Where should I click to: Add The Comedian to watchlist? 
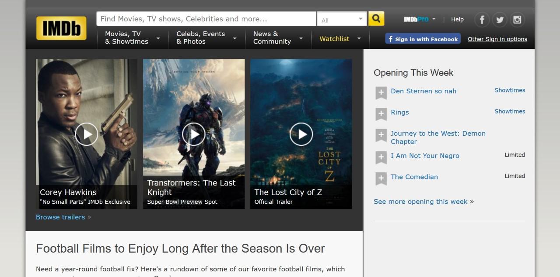tap(381, 178)
